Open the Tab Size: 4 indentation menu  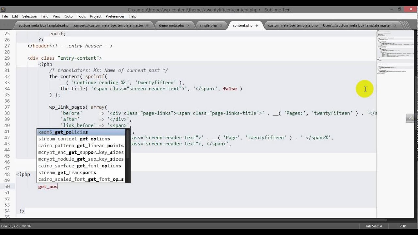coord(373,226)
